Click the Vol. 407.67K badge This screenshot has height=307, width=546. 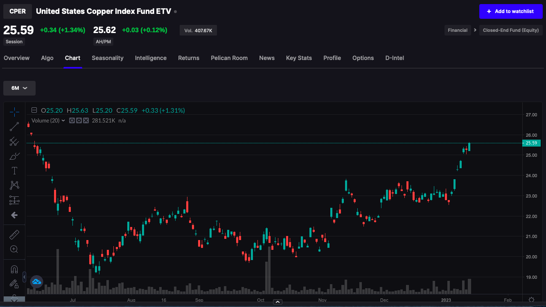(x=198, y=30)
